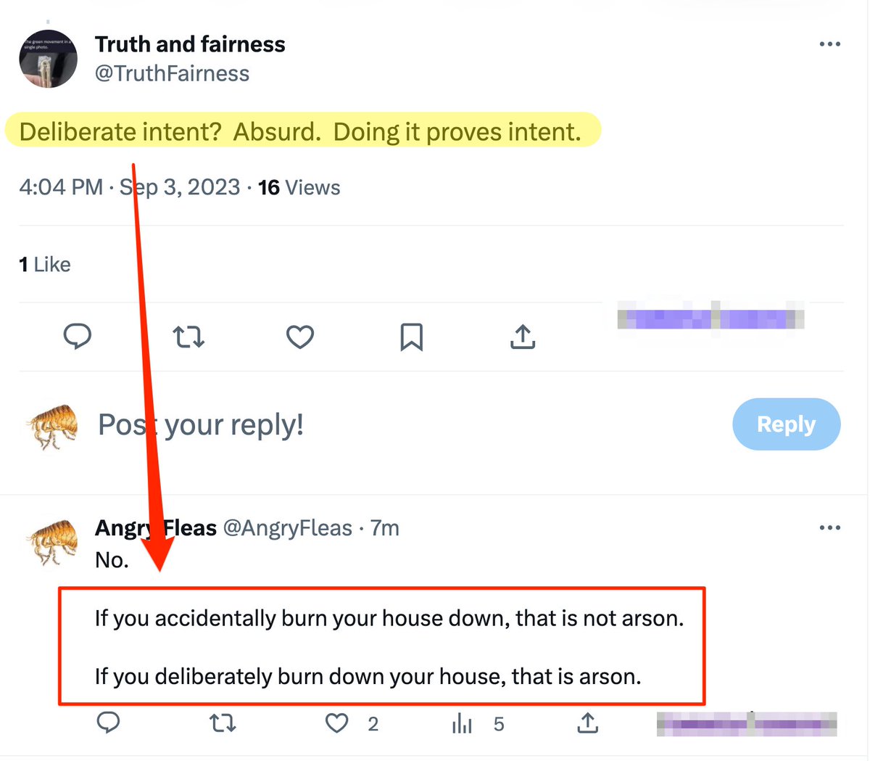Screen dimensions: 870x761
Task: Click the blue Reply button
Action: pos(786,424)
